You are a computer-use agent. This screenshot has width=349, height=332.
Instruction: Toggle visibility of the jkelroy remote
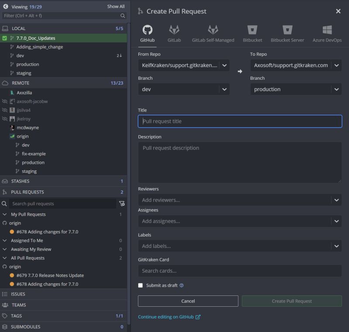point(4,119)
